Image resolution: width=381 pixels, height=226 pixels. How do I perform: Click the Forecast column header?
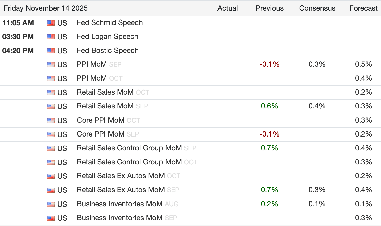(363, 8)
